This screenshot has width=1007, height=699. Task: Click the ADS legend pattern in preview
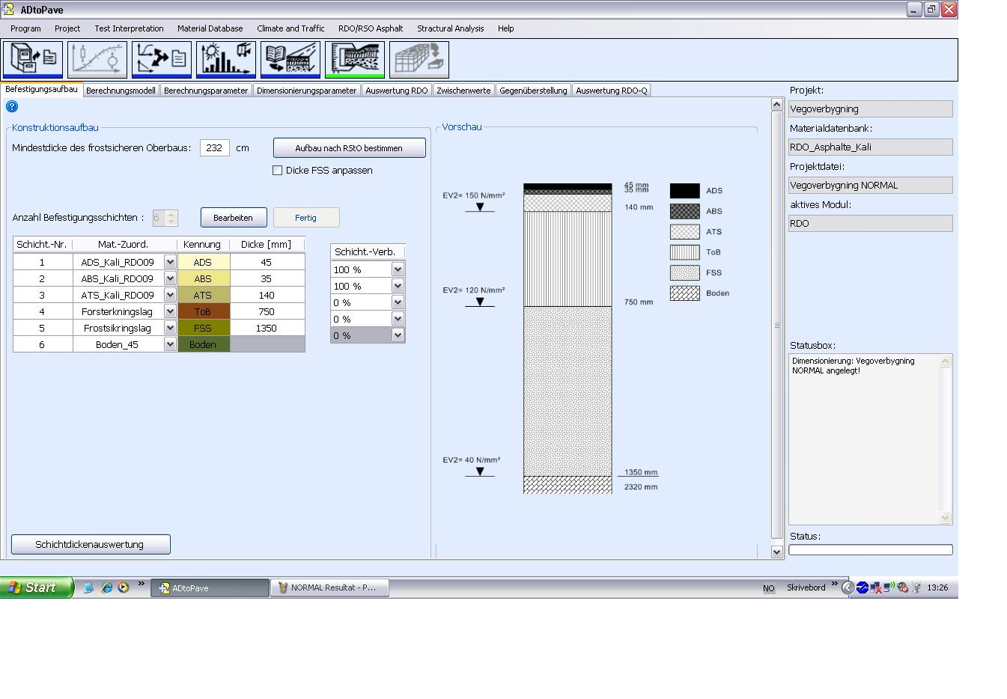click(x=684, y=191)
